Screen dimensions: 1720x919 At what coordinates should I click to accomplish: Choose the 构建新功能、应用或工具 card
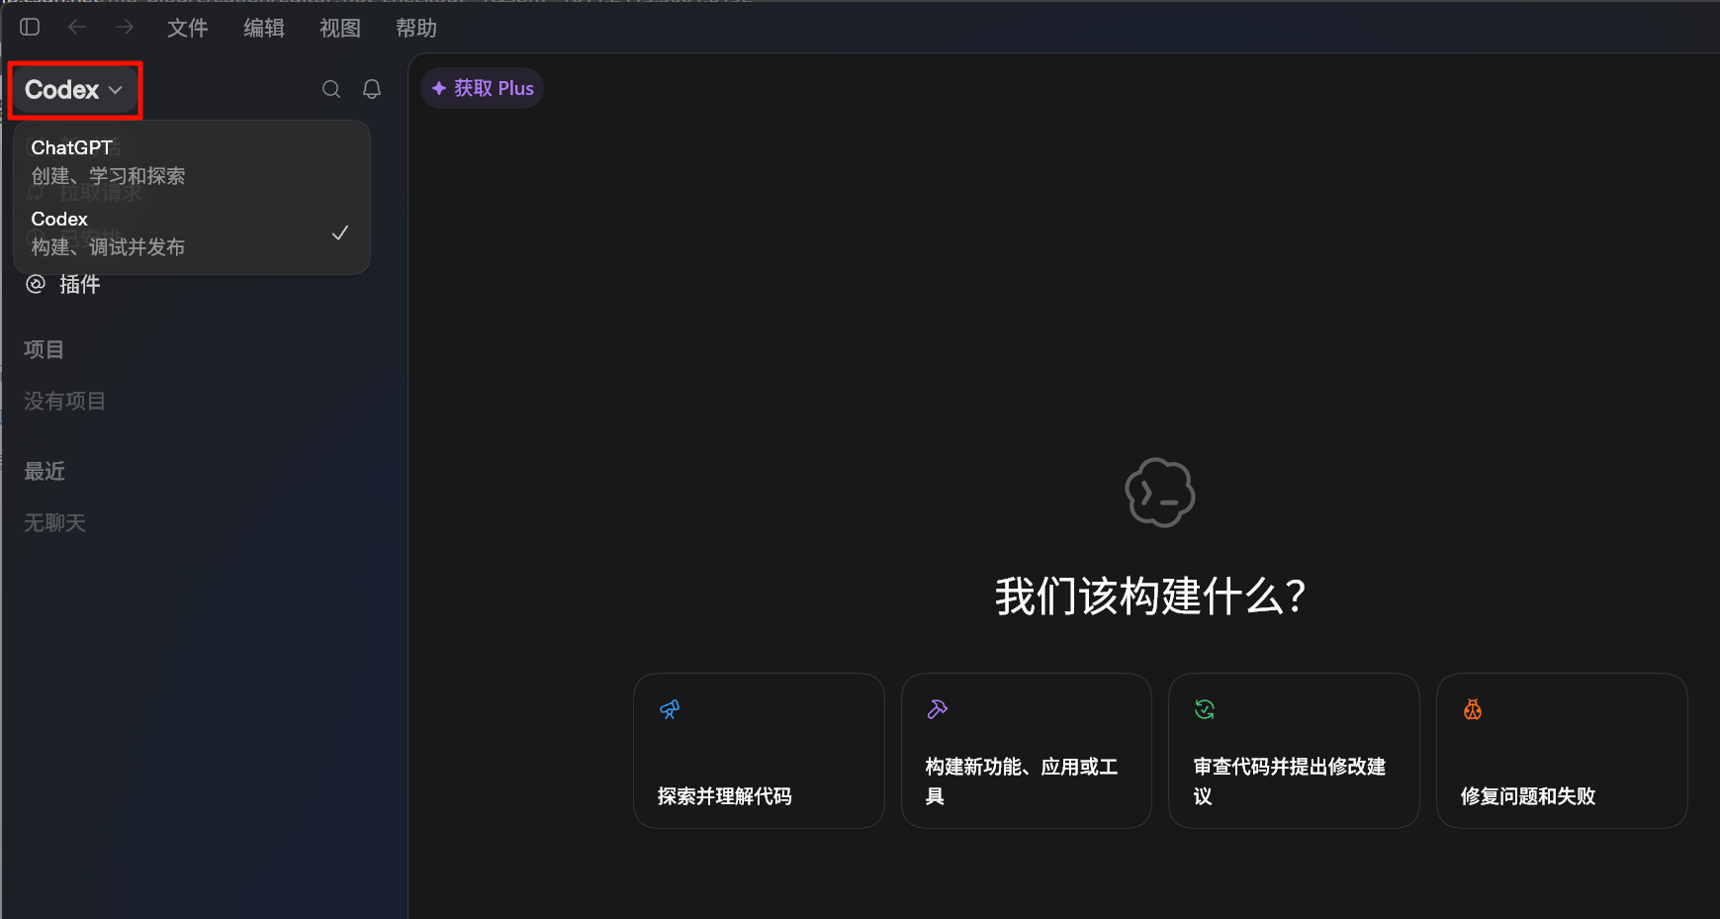point(1027,751)
